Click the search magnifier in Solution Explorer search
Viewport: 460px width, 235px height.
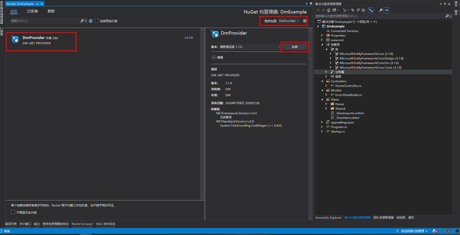tap(447, 16)
